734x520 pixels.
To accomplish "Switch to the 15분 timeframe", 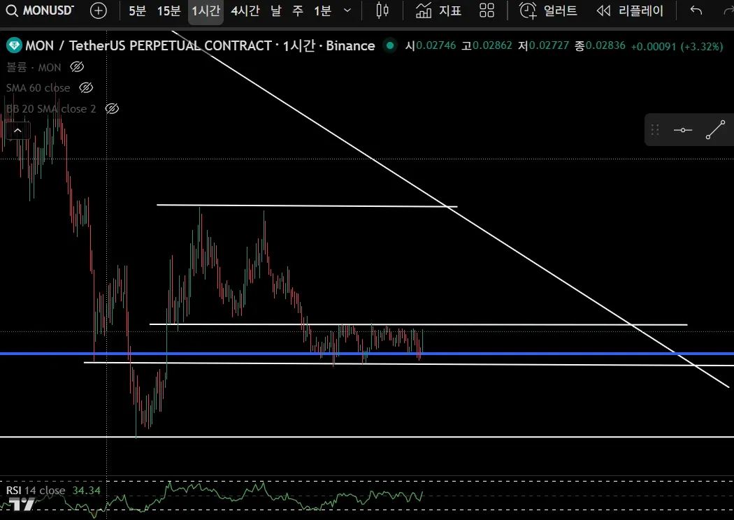I will coord(169,10).
